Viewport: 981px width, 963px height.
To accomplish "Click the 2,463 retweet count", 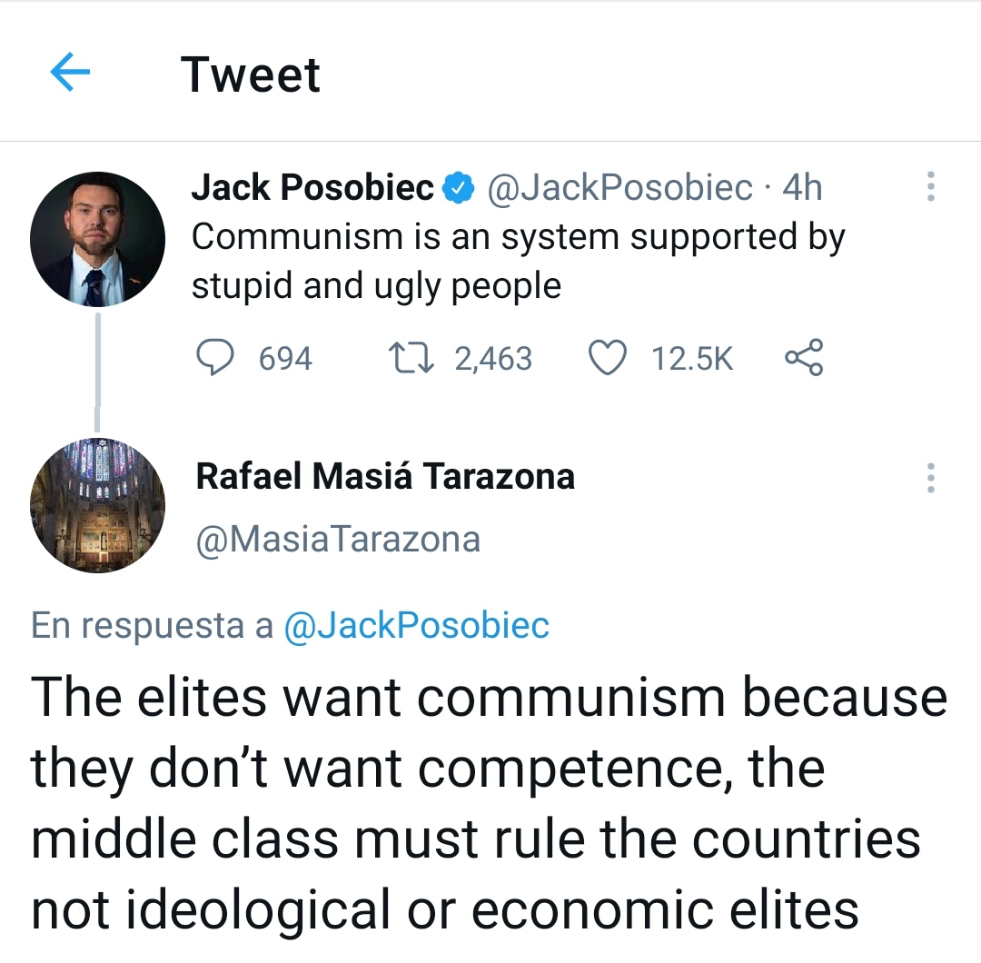I will [492, 359].
